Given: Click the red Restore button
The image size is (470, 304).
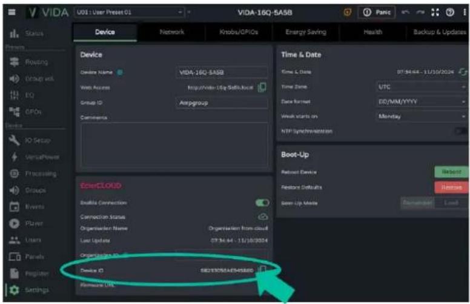Looking at the screenshot, I should click(x=451, y=187).
